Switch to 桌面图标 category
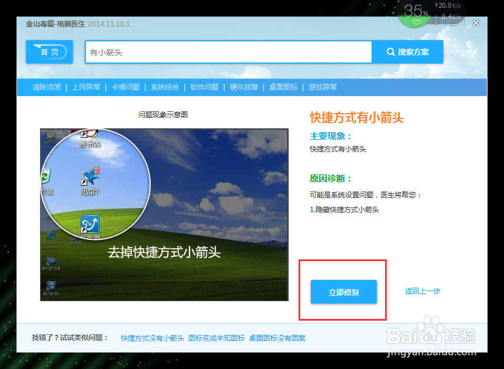504x369 pixels. (x=283, y=87)
